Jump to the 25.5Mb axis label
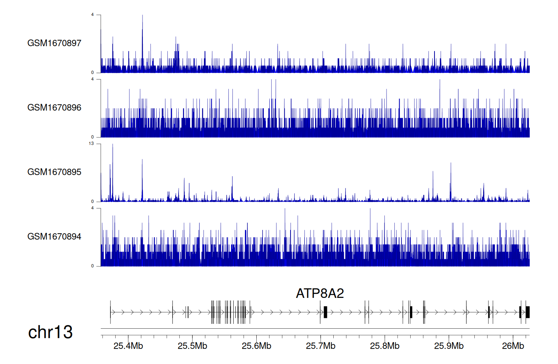Image resolution: width=558 pixels, height=364 pixels. coord(192,346)
